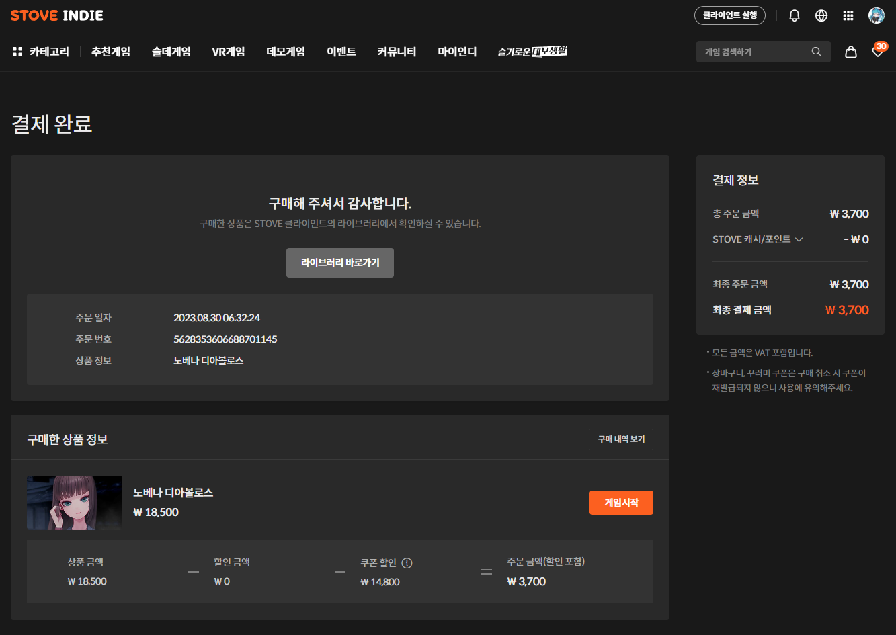Open the shopping cart
Viewport: 896px width, 635px height.
tap(851, 52)
